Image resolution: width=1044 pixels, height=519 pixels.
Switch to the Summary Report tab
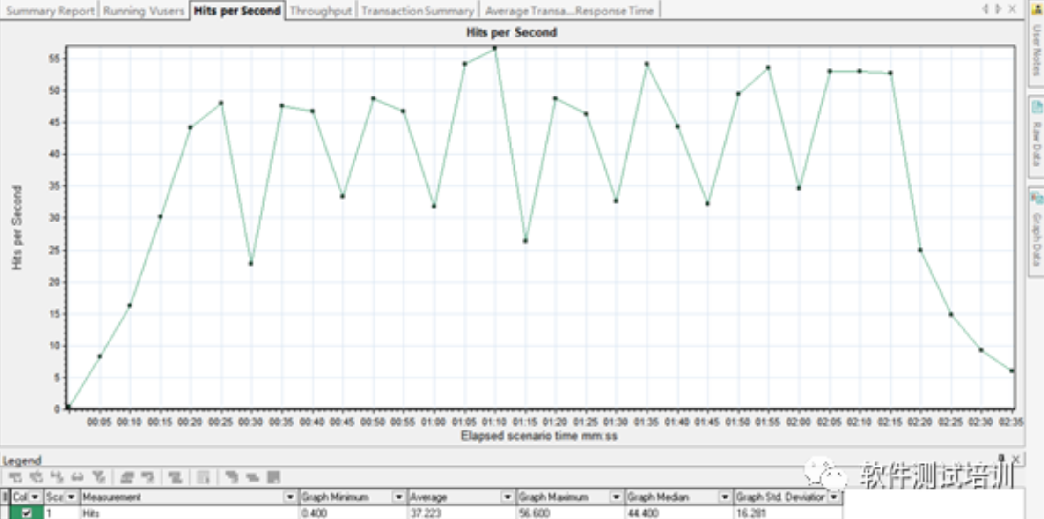50,11
